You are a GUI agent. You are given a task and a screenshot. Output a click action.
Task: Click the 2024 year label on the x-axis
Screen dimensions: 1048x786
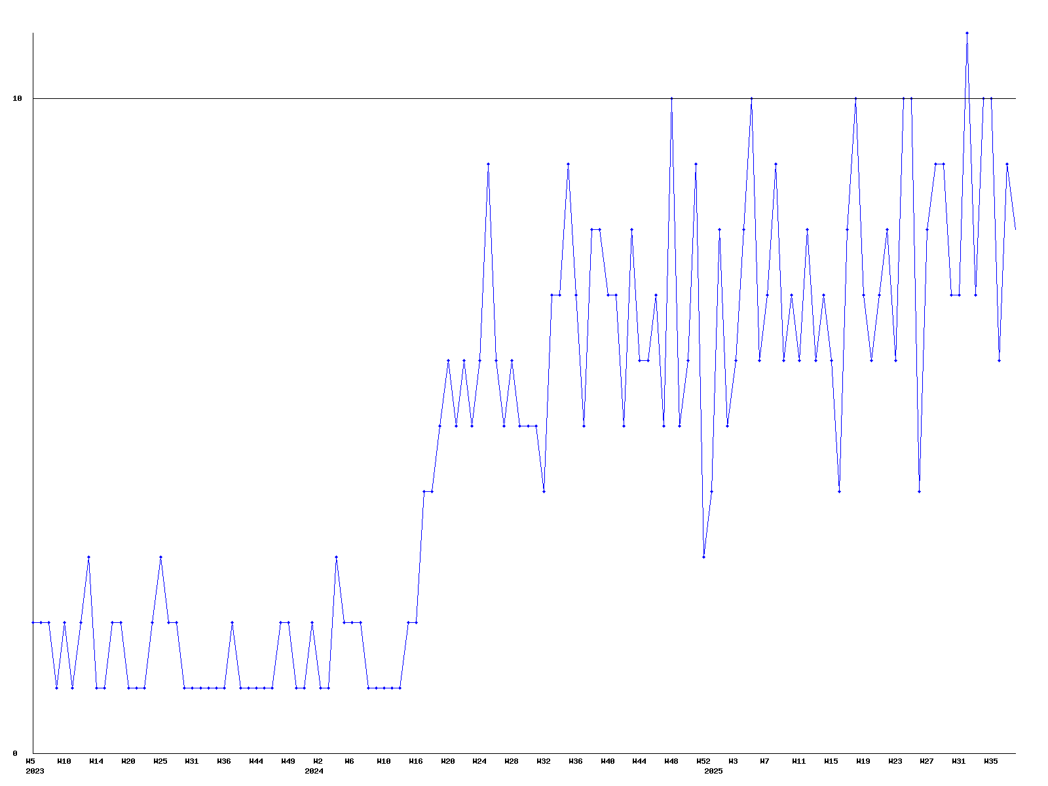(314, 771)
